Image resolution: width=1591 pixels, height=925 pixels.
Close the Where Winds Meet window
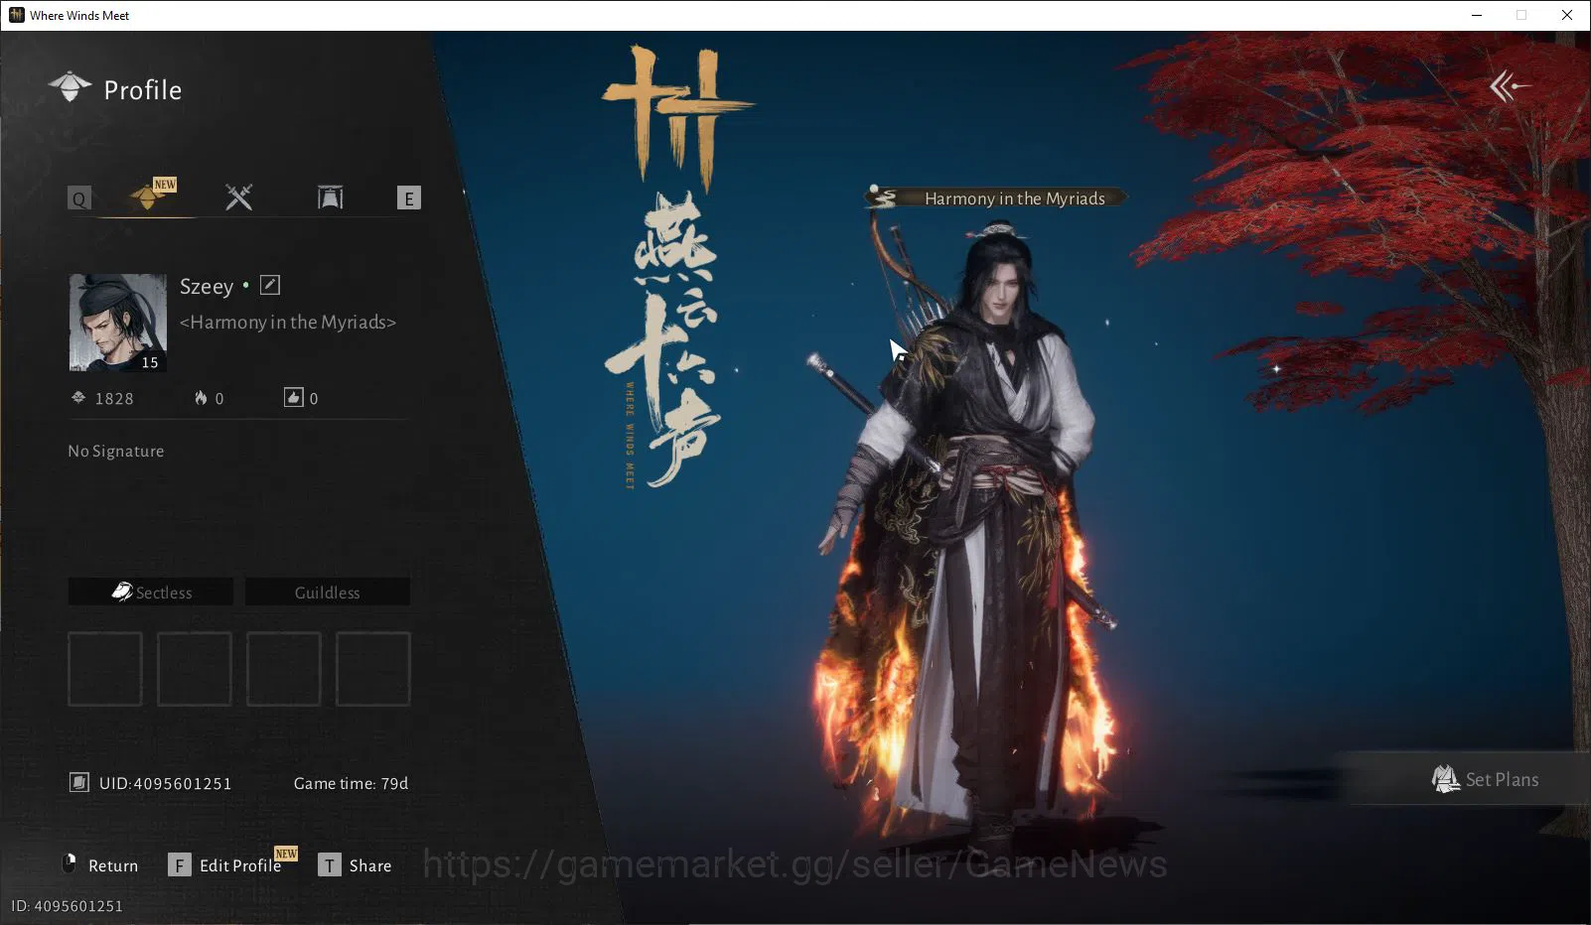tap(1567, 15)
